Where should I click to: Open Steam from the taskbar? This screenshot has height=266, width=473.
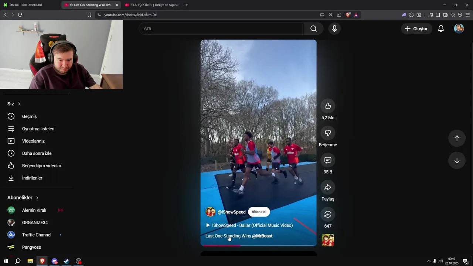click(x=67, y=261)
